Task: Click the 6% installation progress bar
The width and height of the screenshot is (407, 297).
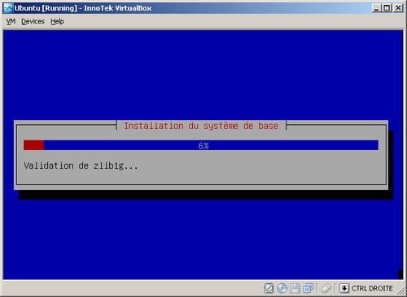Action: point(201,145)
